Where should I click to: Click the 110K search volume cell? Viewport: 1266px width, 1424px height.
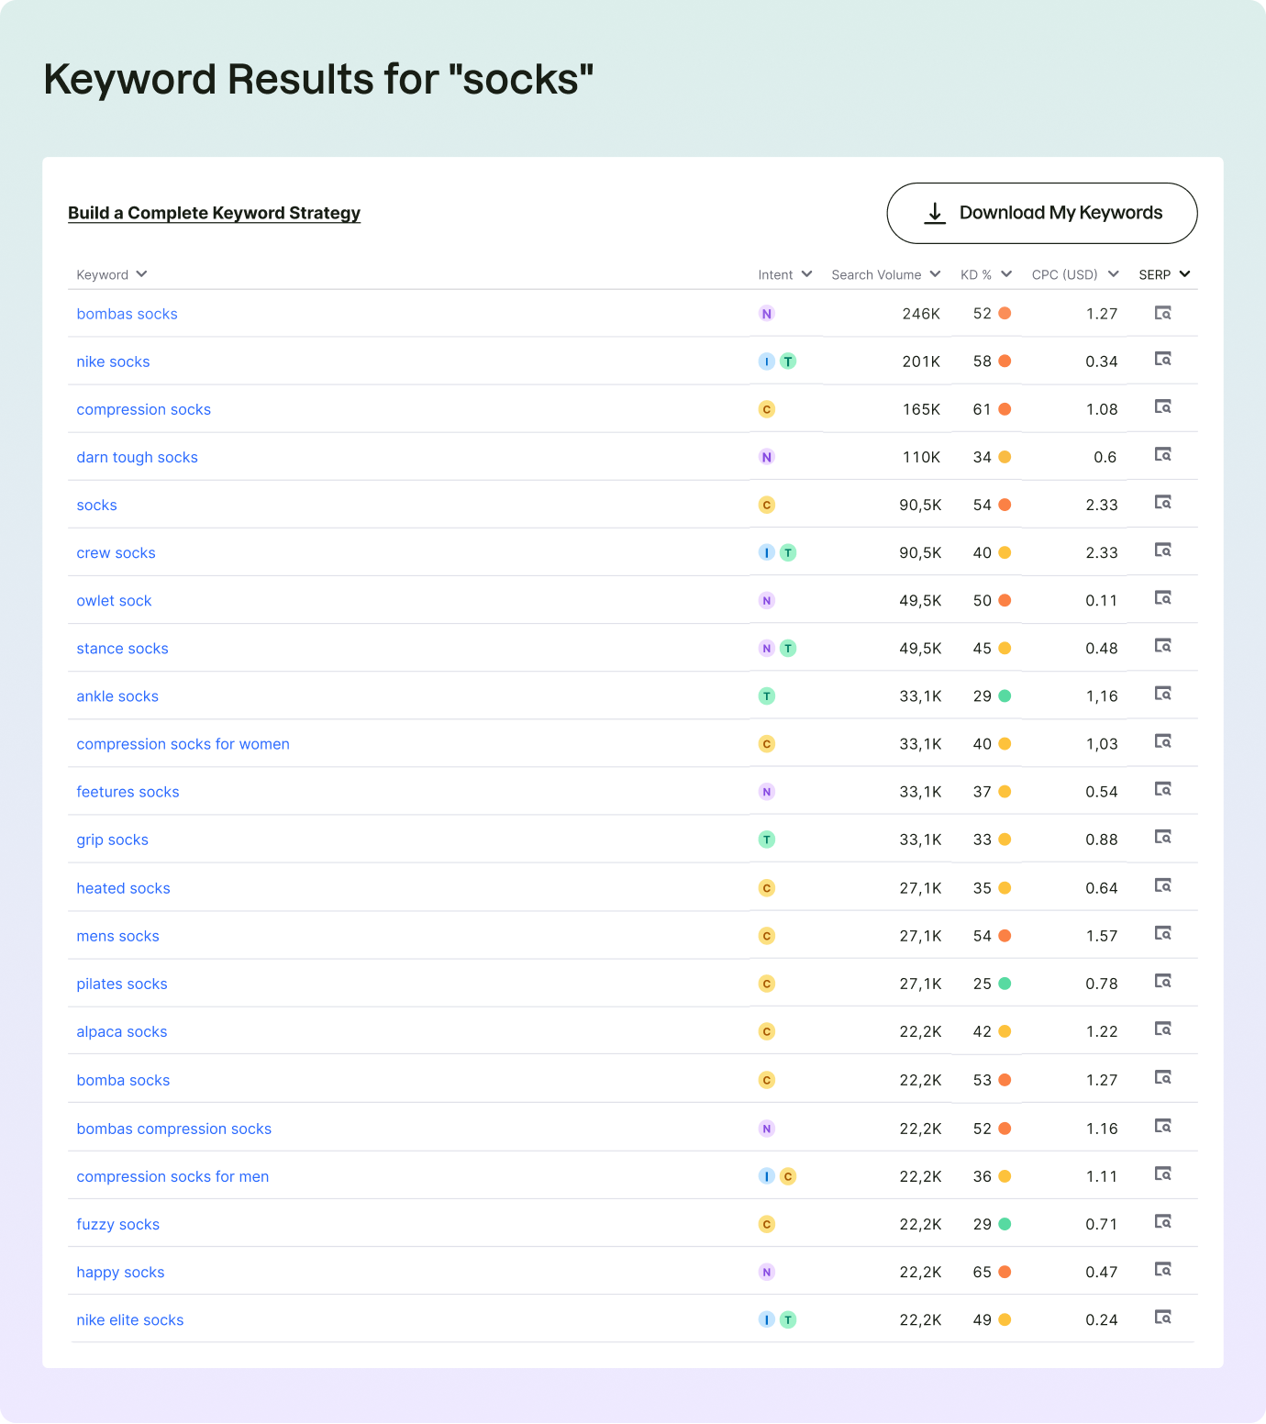921,457
